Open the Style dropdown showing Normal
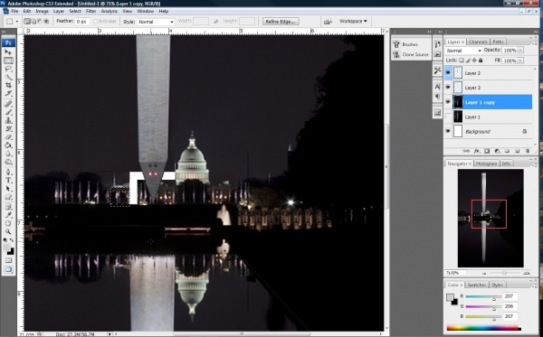 point(156,22)
